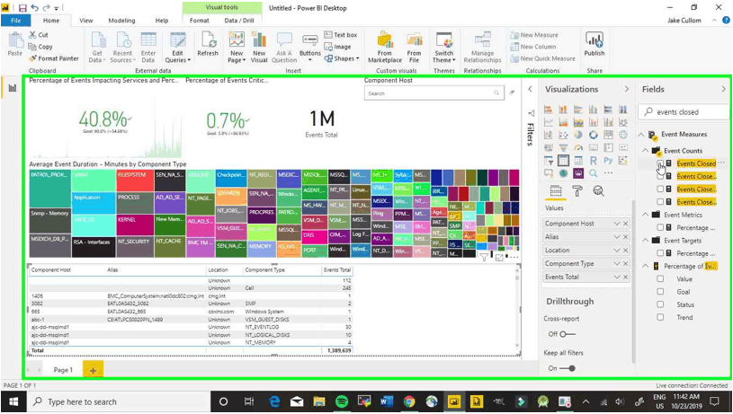Screen dimensions: 733x414
Task: Check the Goal field checkbox
Action: pos(660,291)
